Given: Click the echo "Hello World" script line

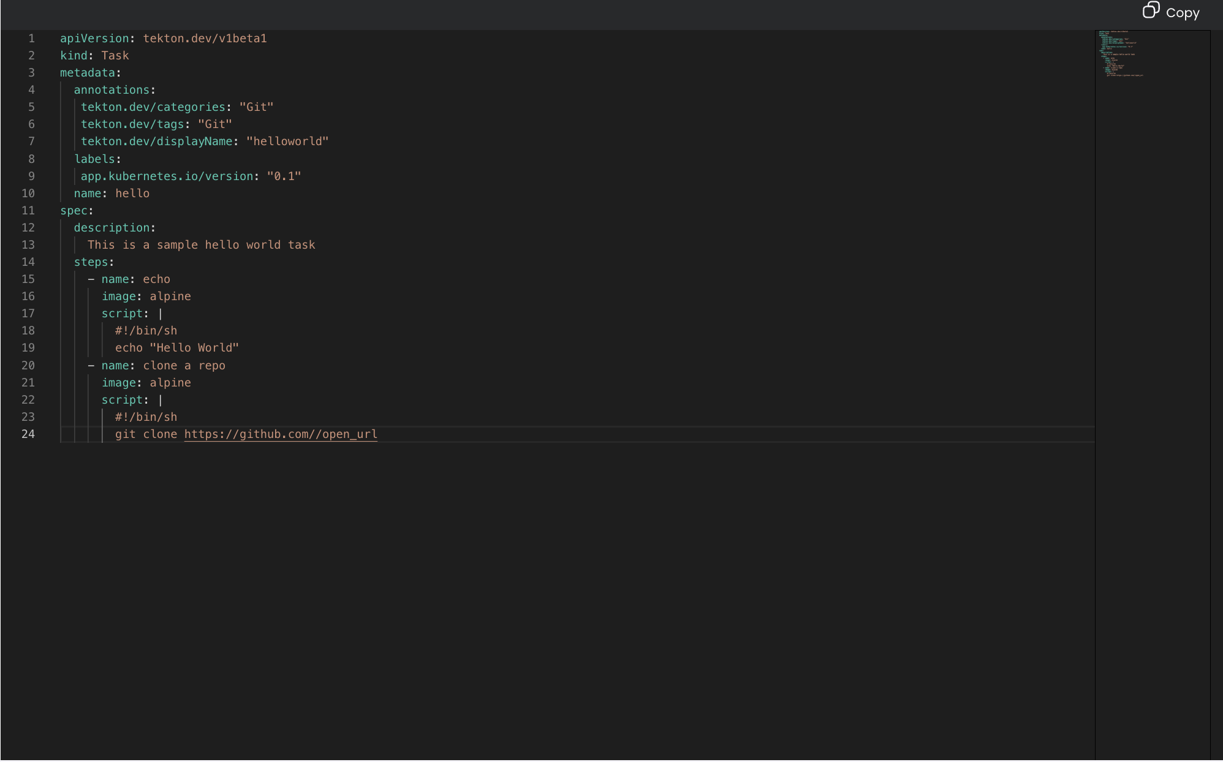Looking at the screenshot, I should click(x=176, y=348).
